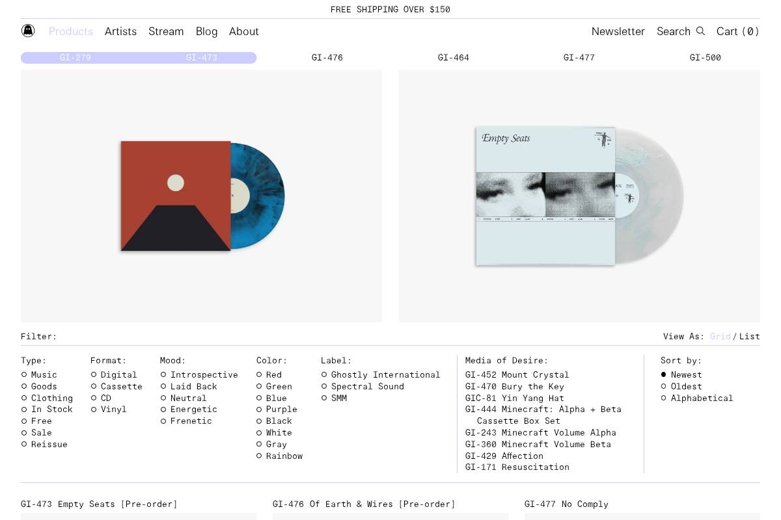
Task: Select the GI-473 carousel tab
Action: pyautogui.click(x=202, y=58)
